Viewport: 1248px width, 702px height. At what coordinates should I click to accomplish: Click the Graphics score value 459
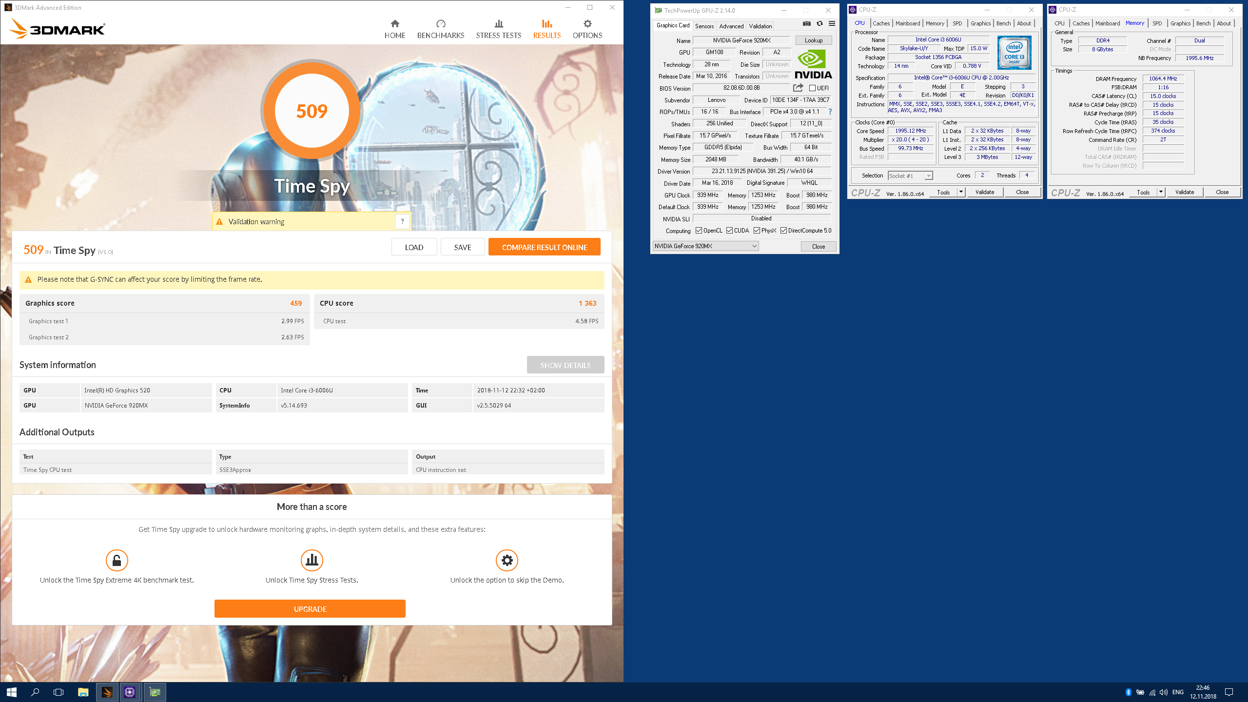296,303
